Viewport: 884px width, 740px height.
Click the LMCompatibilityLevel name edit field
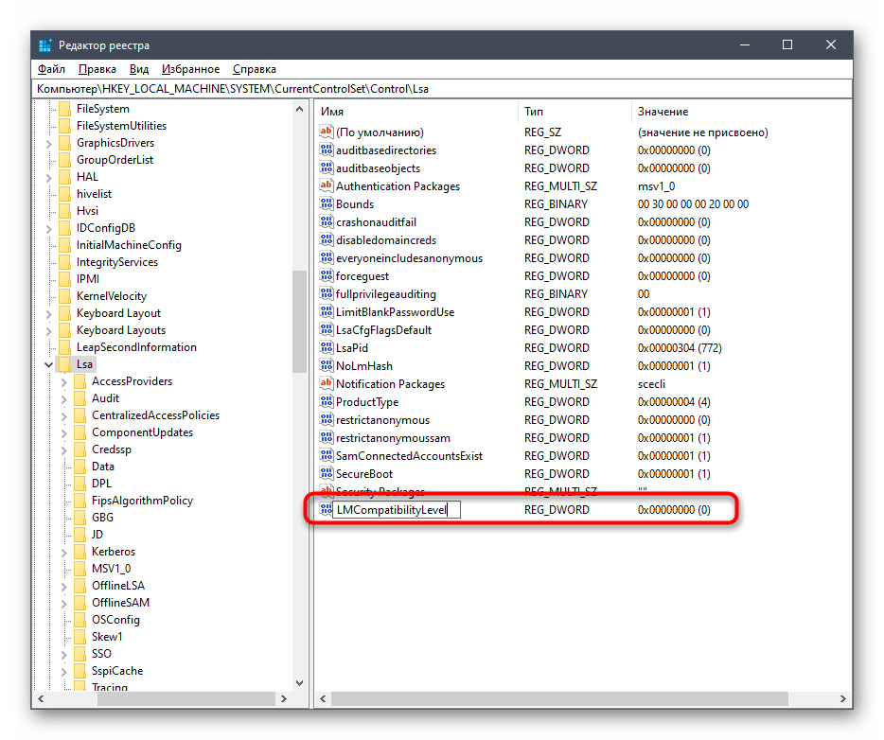coord(396,510)
